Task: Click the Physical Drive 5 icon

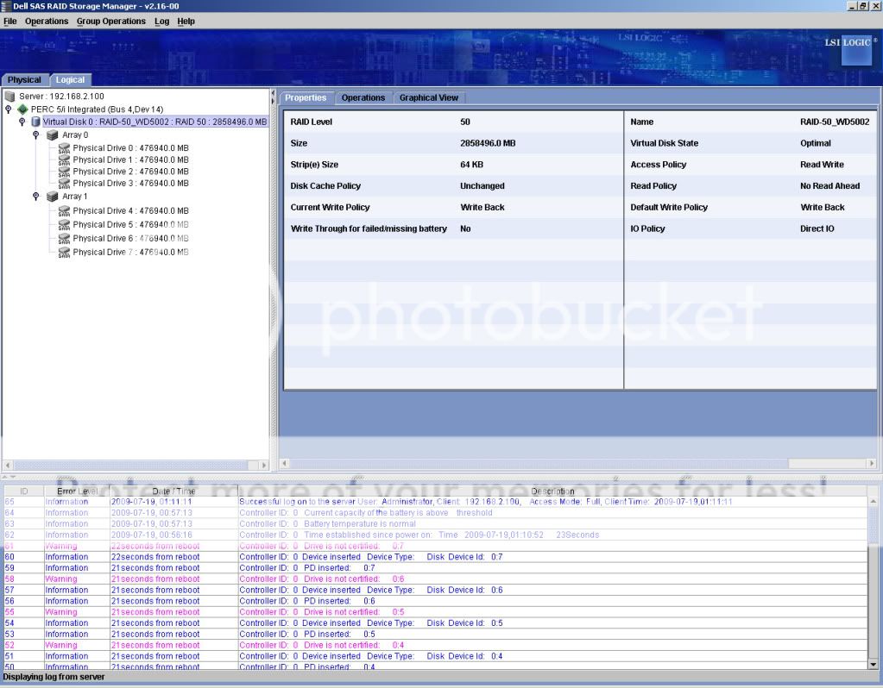Action: 64,224
